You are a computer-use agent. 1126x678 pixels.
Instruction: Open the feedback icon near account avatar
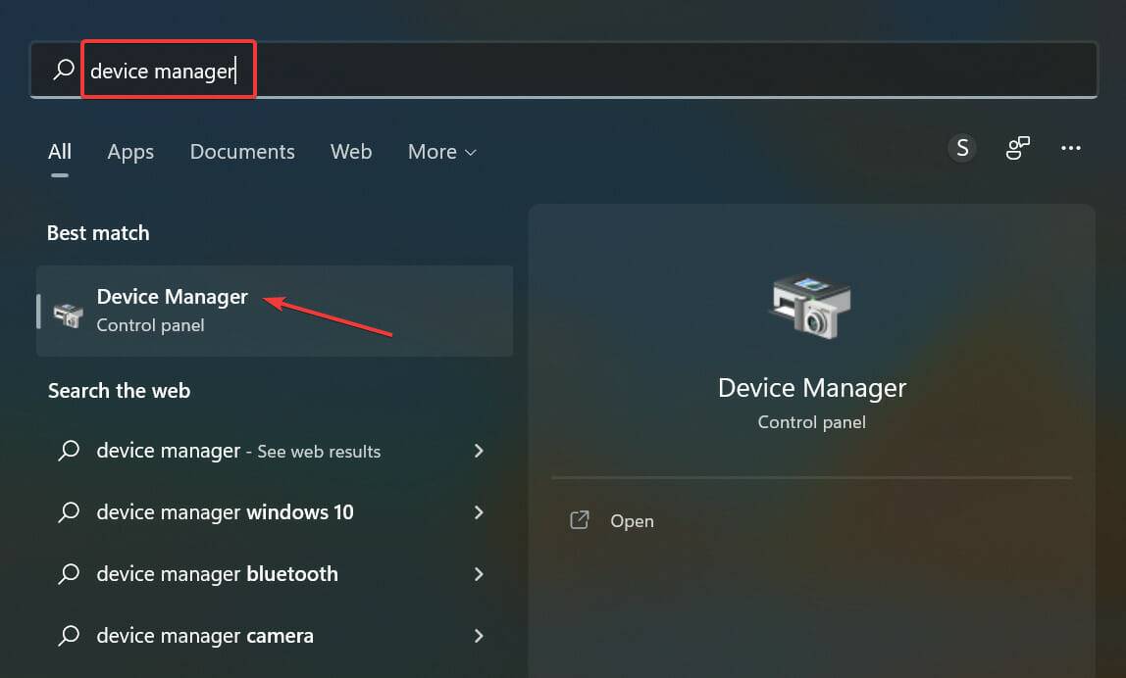point(1017,147)
